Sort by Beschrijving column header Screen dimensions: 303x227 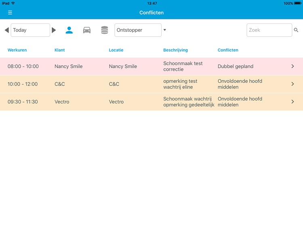coord(175,50)
